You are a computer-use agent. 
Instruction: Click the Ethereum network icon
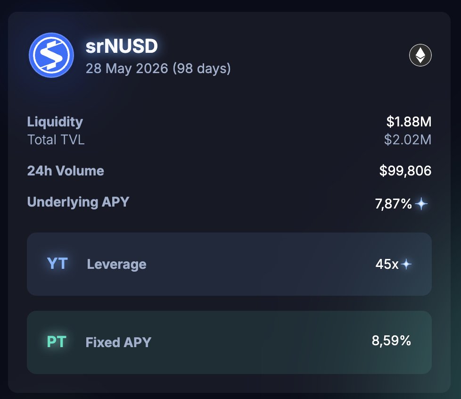point(420,55)
